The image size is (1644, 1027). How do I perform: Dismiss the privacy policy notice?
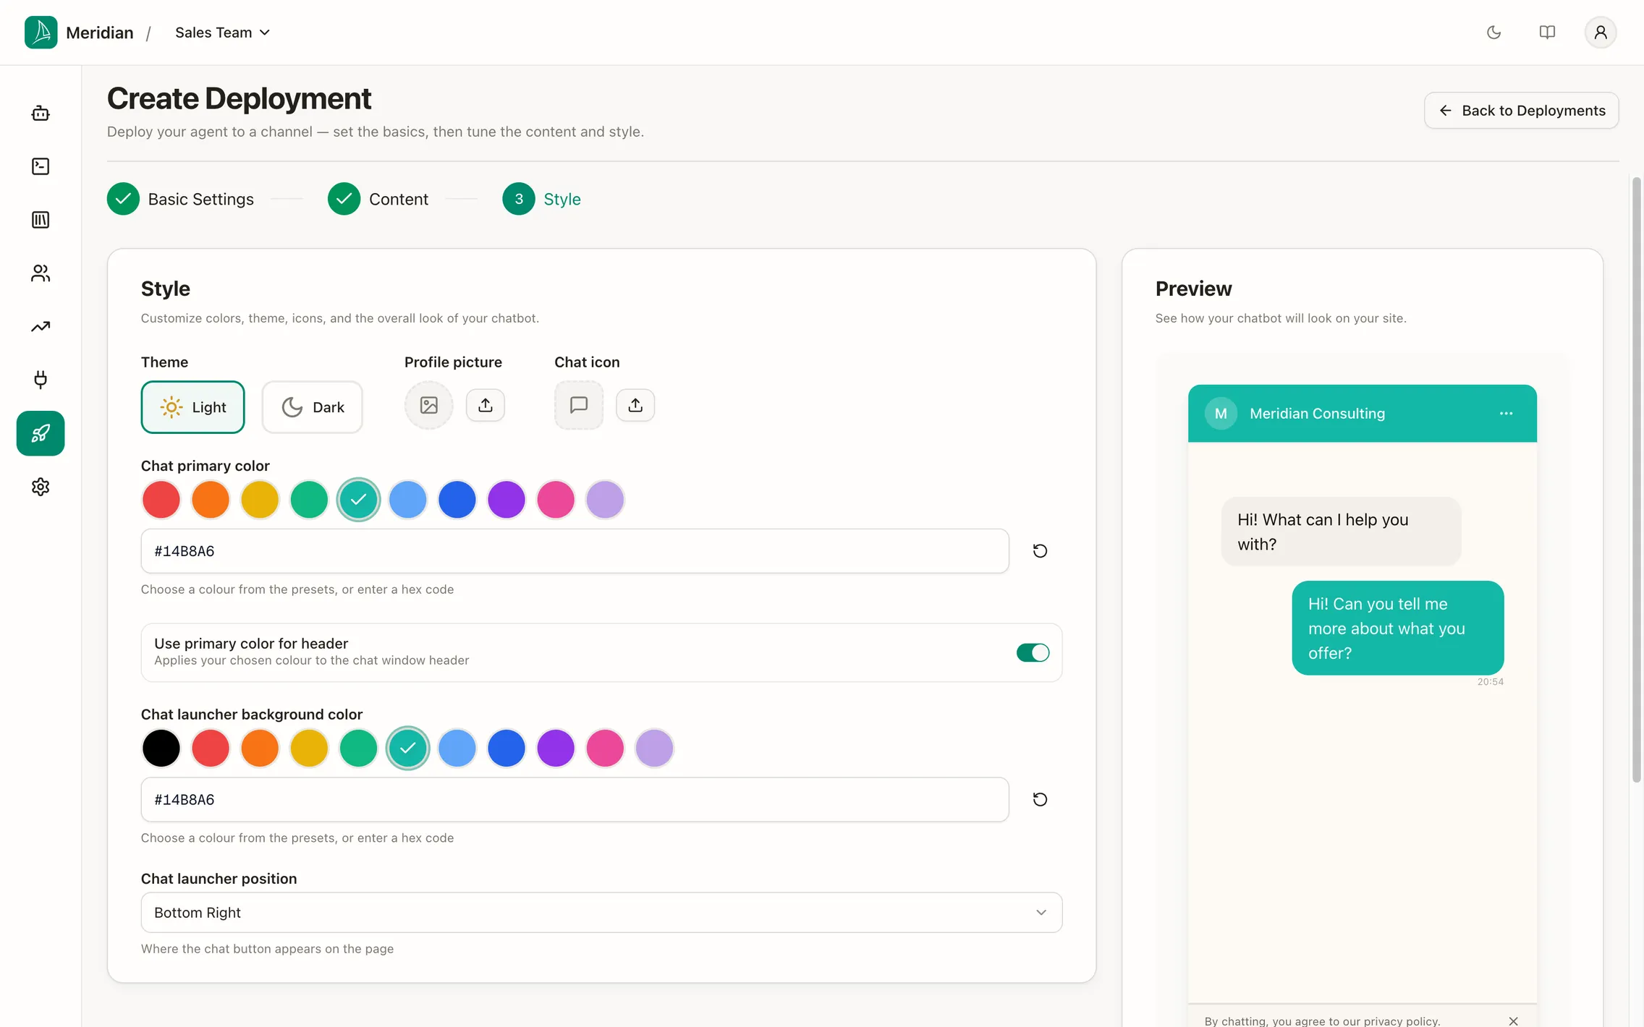point(1513,1020)
